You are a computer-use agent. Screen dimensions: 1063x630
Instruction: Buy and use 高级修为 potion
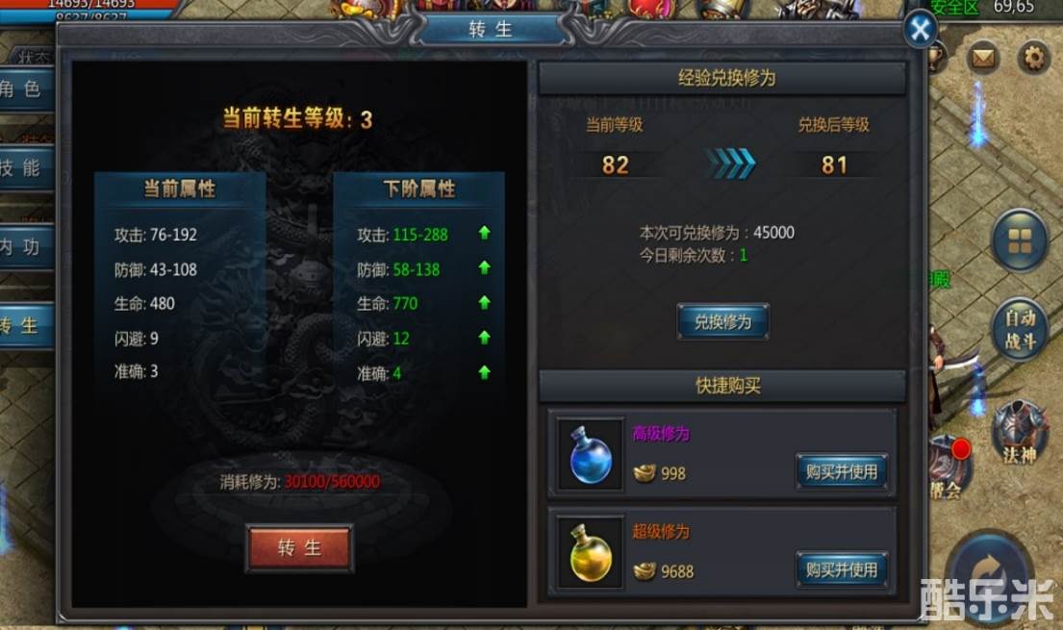pyautogui.click(x=842, y=471)
